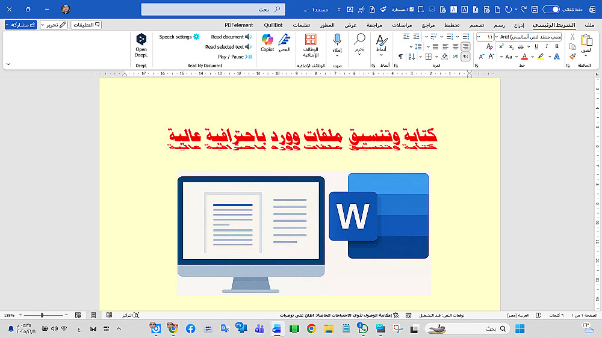Open the font size dropdown

pos(479,37)
